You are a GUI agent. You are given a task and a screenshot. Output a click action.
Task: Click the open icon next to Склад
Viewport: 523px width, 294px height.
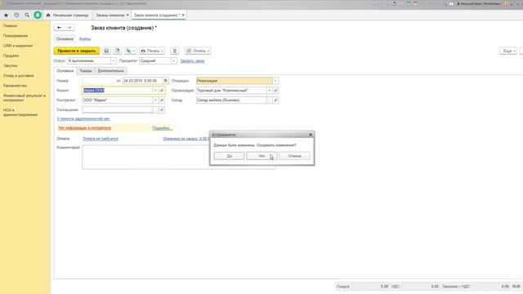(275, 100)
